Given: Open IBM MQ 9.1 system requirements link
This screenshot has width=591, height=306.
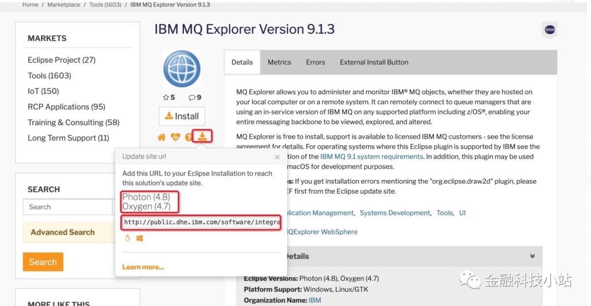Looking at the screenshot, I should coord(372,157).
